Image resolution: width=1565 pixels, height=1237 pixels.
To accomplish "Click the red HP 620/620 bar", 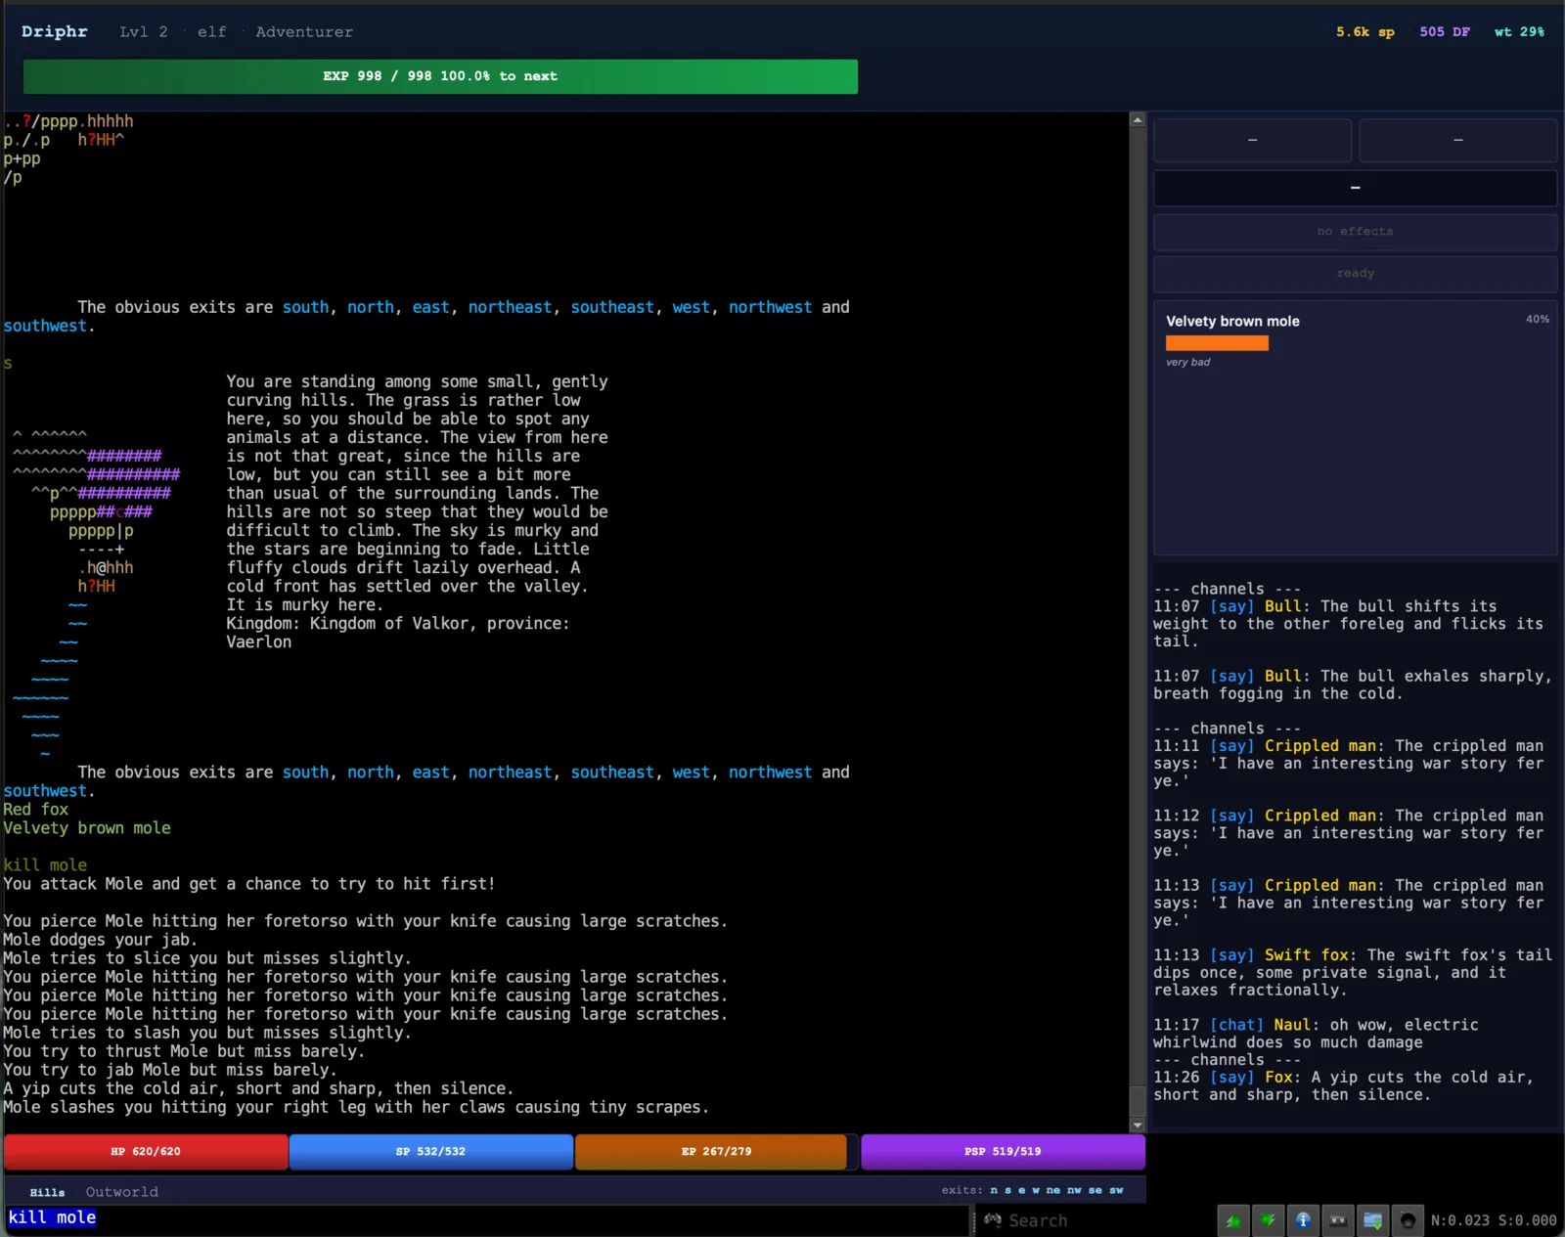I will (x=146, y=1151).
